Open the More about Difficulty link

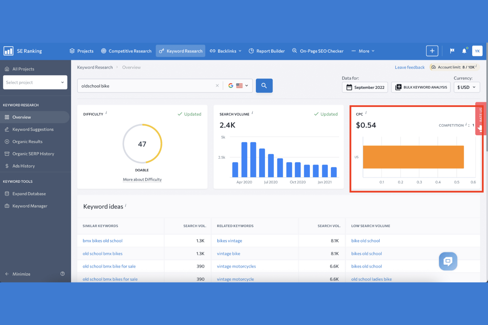[142, 179]
